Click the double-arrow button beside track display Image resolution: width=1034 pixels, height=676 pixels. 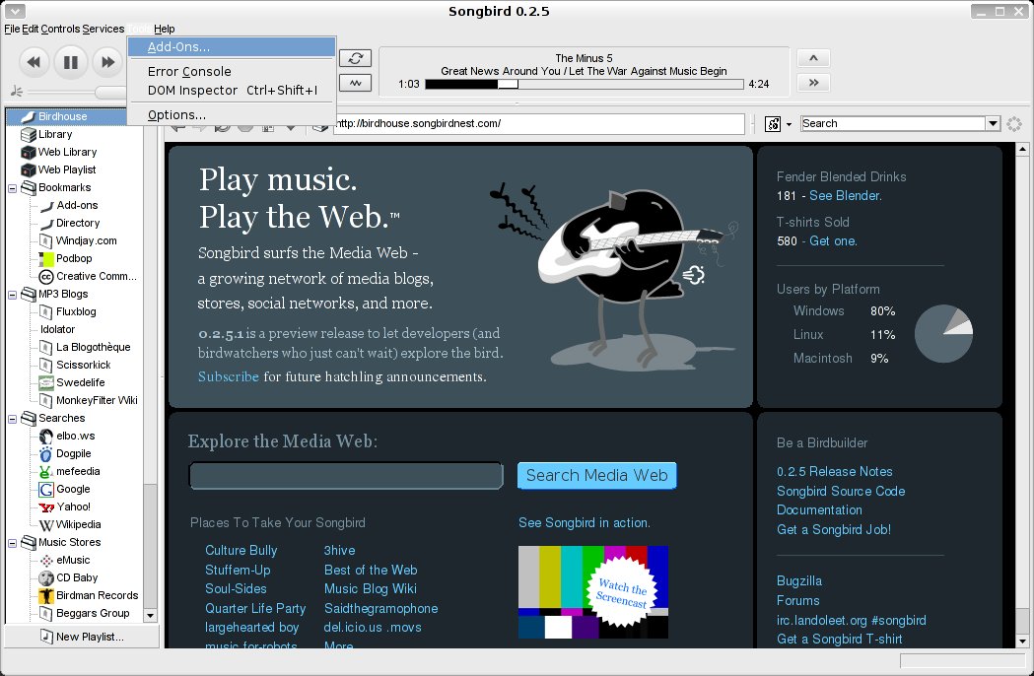coord(813,83)
